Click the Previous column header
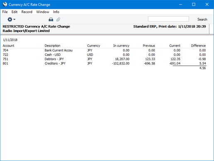This screenshot has height=161, width=214. tap(149, 46)
